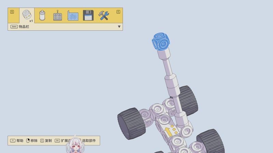Select the spray paint can tool
The image size is (273, 153).
click(42, 15)
